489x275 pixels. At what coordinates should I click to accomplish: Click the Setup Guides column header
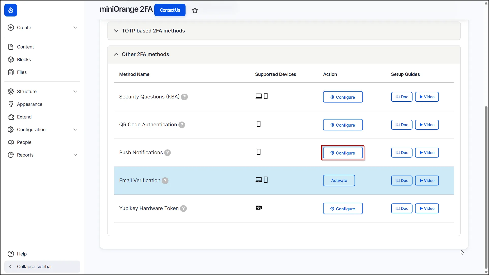tap(405, 74)
